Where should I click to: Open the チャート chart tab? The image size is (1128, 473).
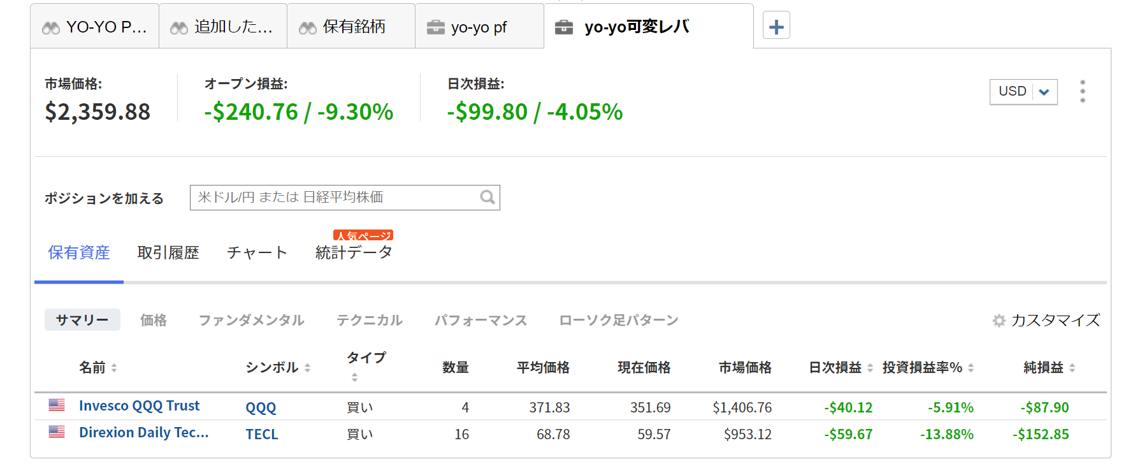257,252
